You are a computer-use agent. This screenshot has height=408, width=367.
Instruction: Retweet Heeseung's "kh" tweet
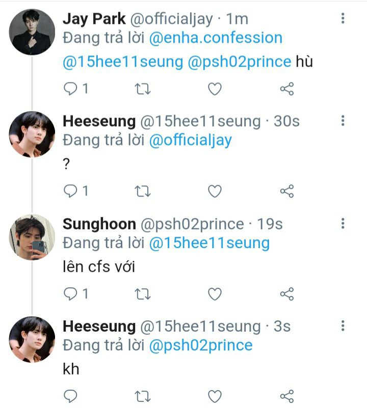point(142,396)
